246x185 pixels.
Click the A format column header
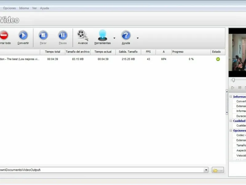pos(164,52)
